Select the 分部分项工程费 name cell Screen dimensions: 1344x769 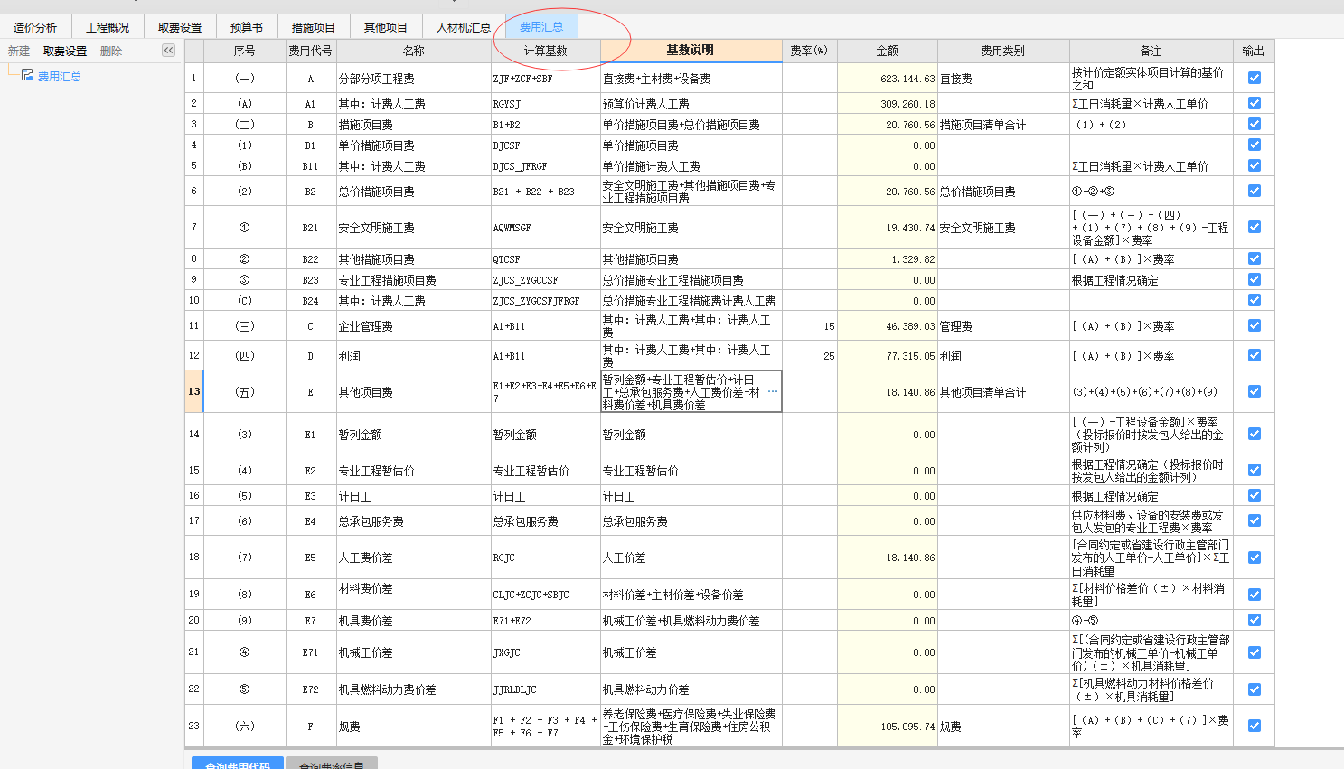coord(413,79)
